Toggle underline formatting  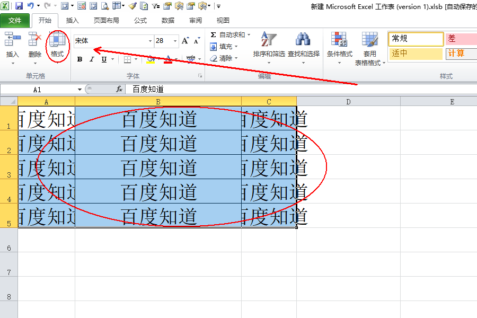coord(104,59)
